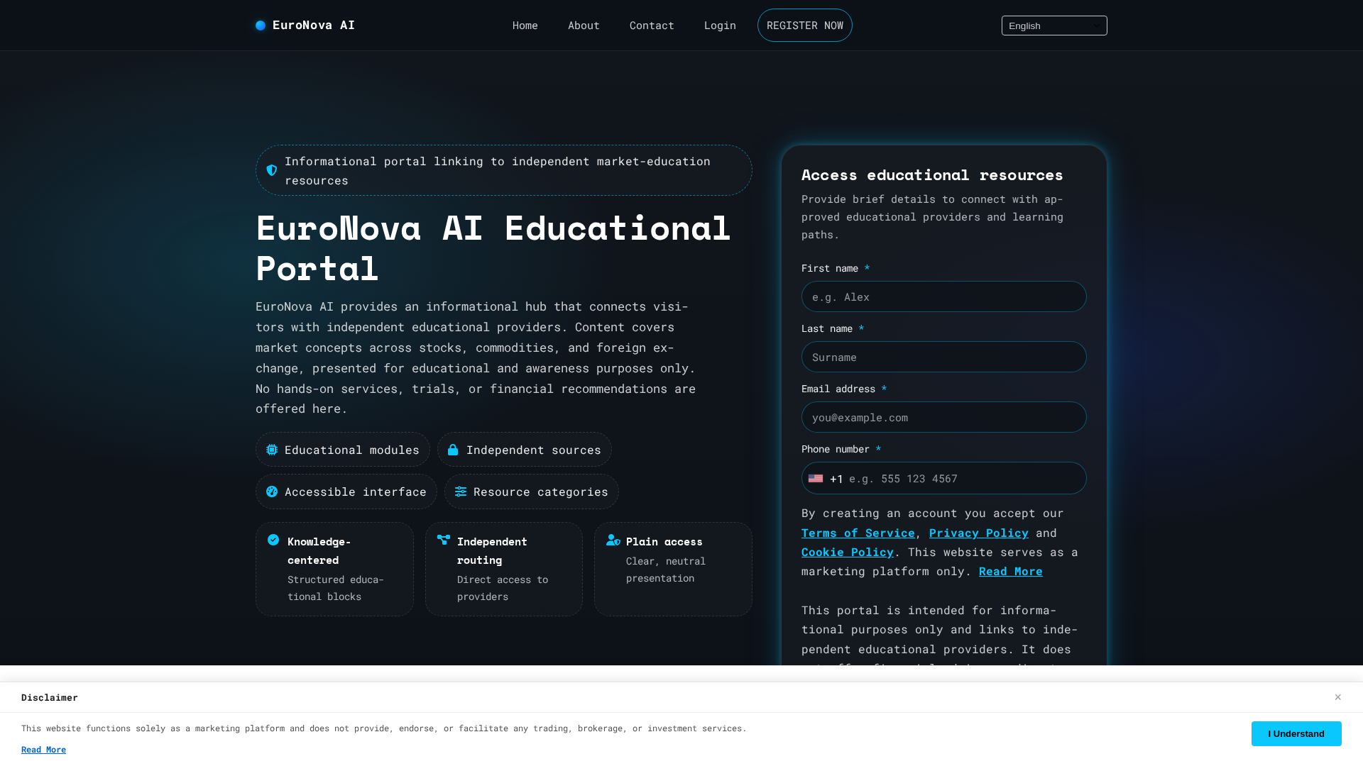Open the Cookie Policy link
Image resolution: width=1363 pixels, height=766 pixels.
[x=848, y=552]
